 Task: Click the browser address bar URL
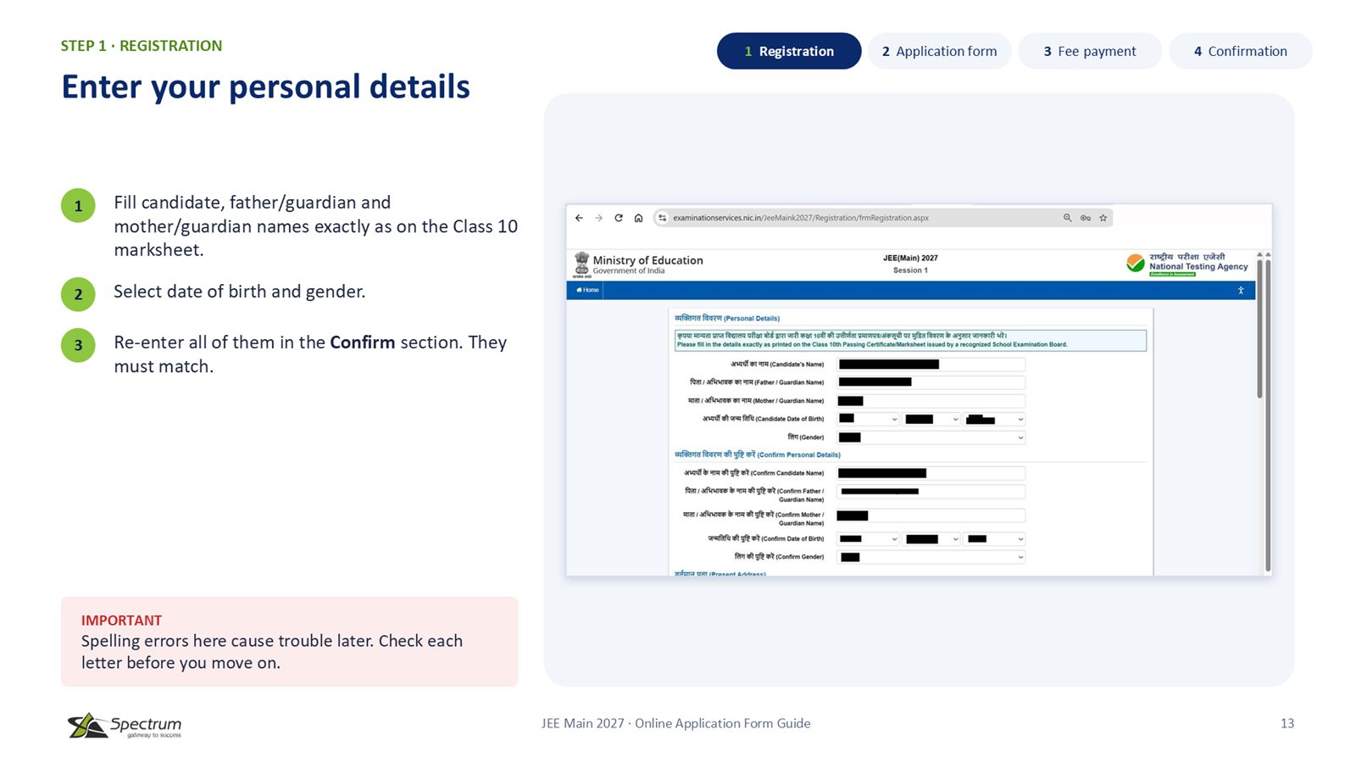click(801, 218)
